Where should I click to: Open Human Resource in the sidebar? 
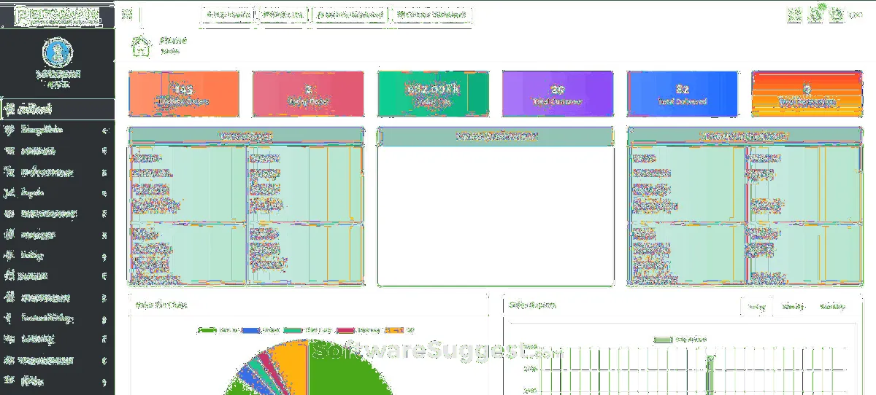58,297
